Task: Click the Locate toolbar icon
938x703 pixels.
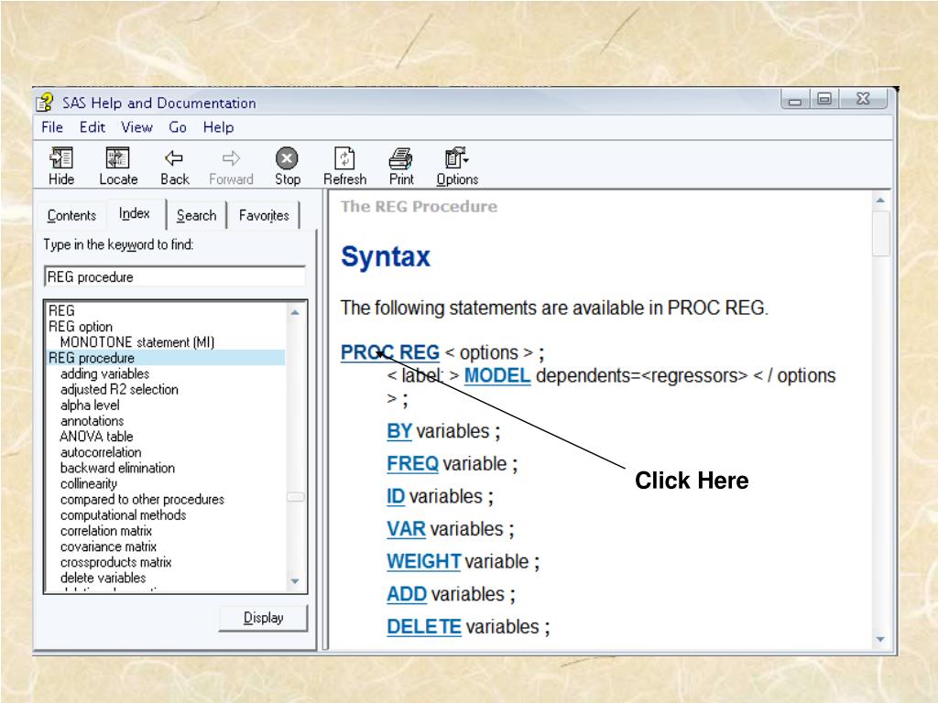Action: tap(118, 159)
